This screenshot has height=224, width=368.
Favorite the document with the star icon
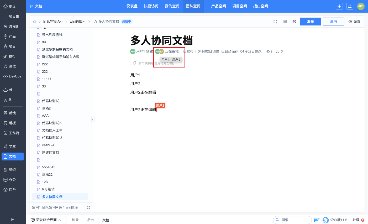[x=277, y=51]
